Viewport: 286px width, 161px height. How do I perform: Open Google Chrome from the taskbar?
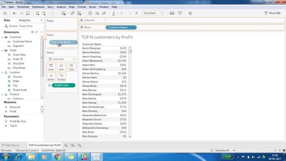(x=57, y=157)
